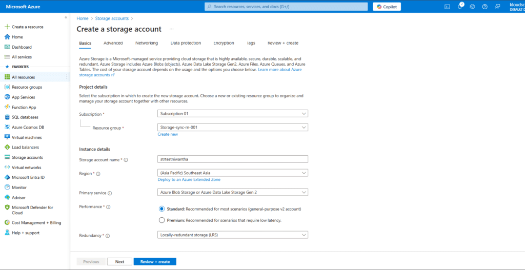Viewport: 525px width, 270px height.
Task: Collapse the left sidebar menu
Action: pos(66,17)
